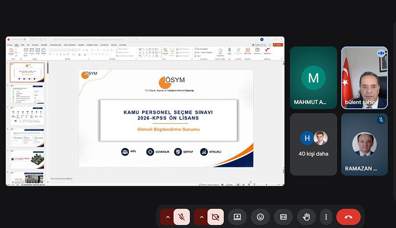
Task: Unmute the microphone in Meet
Action: [x=182, y=217]
